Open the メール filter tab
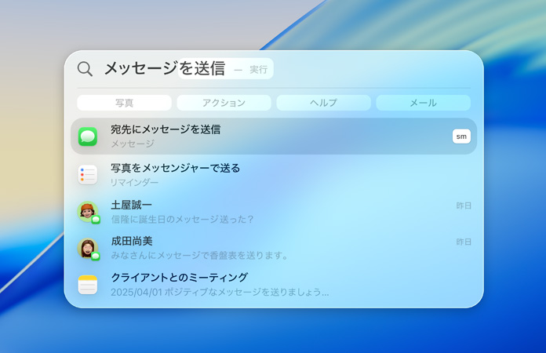 point(423,103)
